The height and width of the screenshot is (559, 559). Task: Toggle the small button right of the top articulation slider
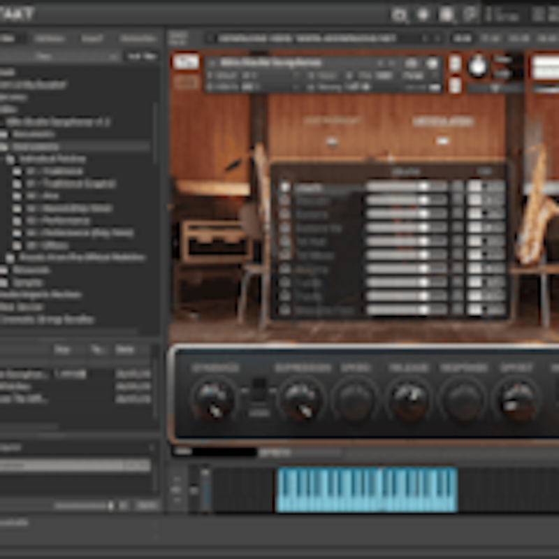[458, 187]
